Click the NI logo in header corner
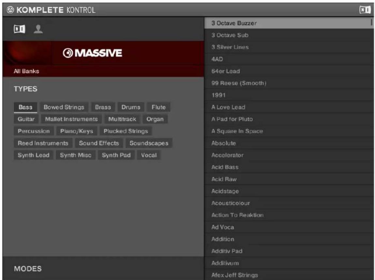This screenshot has width=375, height=280. (365, 10)
